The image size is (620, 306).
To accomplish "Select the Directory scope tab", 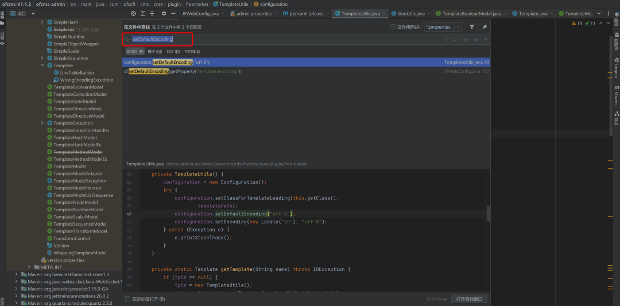I will pyautogui.click(x=173, y=52).
